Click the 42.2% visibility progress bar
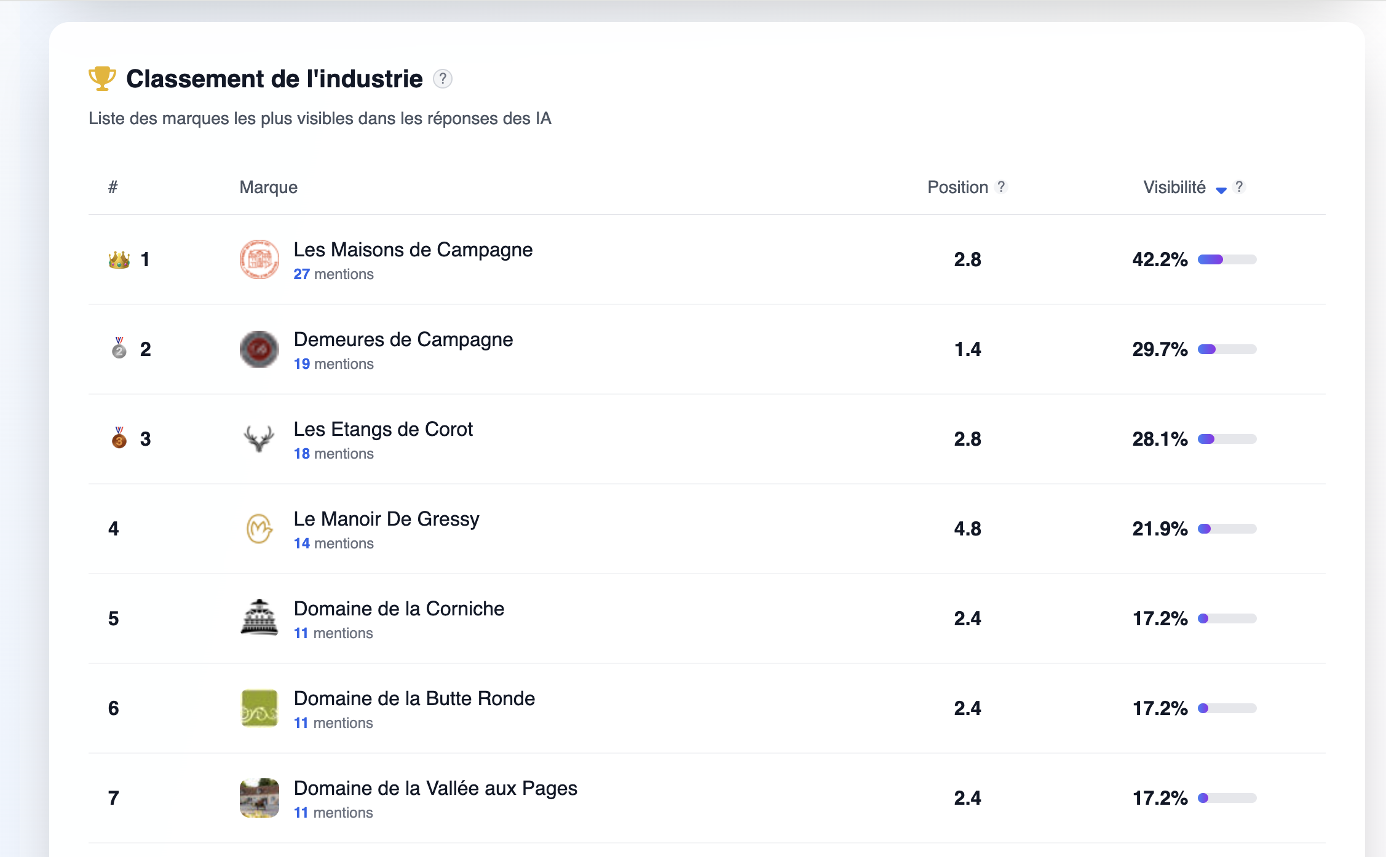The image size is (1386, 857). tap(1227, 259)
